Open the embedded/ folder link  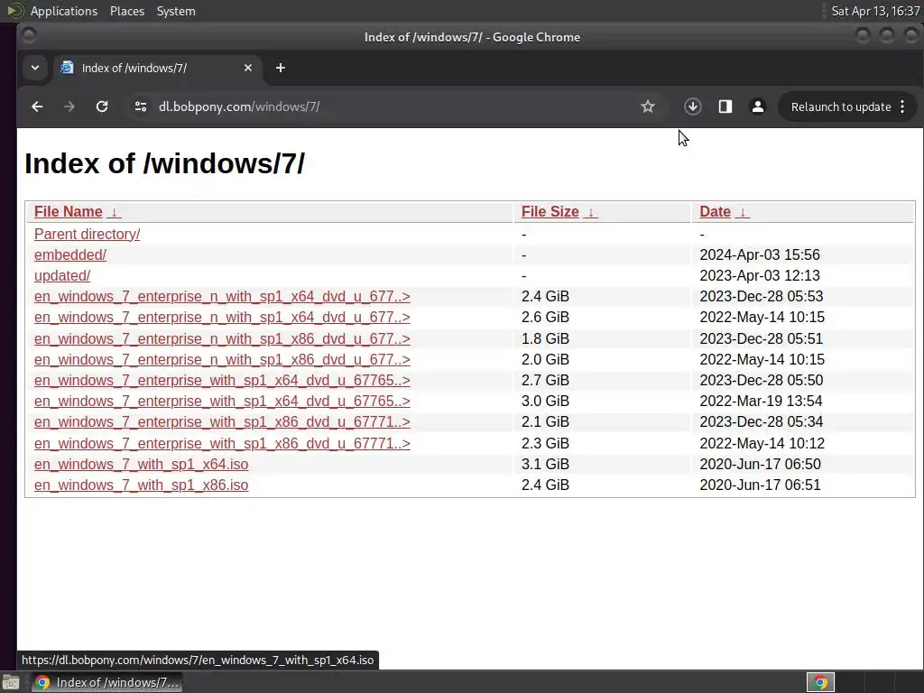[x=70, y=254]
